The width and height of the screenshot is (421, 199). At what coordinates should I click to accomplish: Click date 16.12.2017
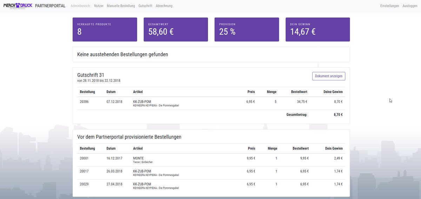click(114, 158)
